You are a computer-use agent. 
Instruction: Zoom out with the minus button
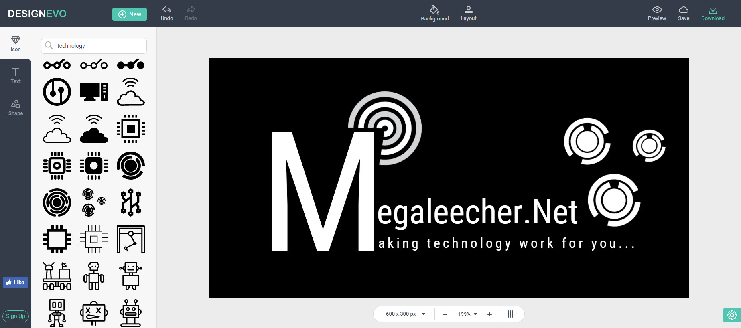pos(445,314)
